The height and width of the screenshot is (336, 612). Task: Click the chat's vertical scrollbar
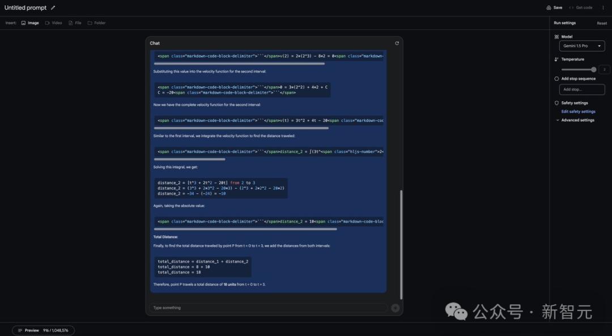pos(401,245)
